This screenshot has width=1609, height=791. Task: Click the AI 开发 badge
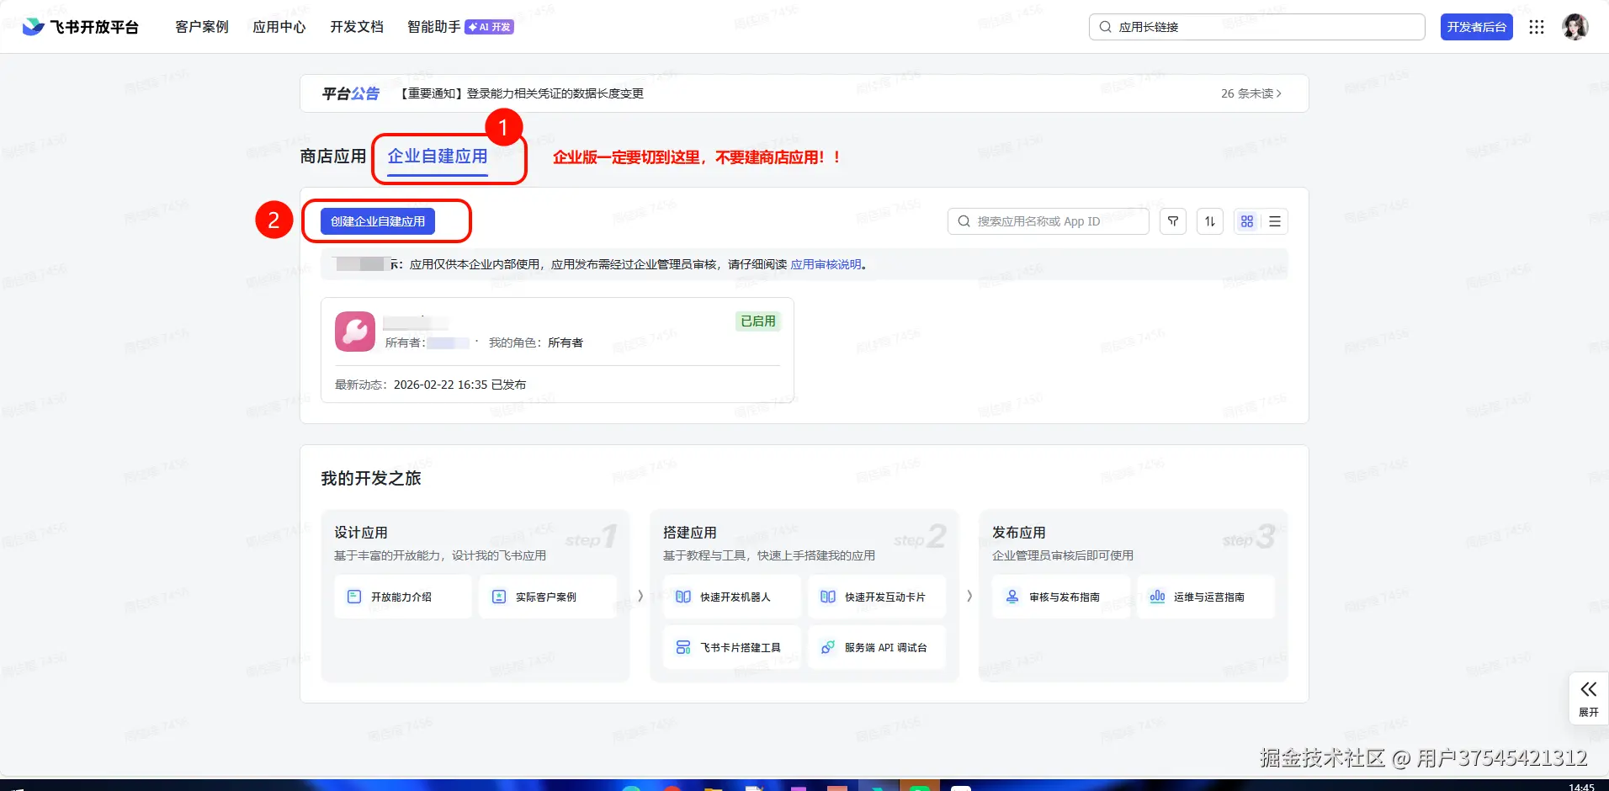490,27
